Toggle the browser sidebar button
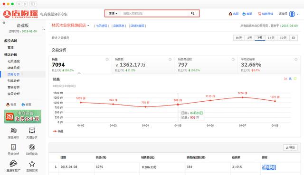 33,4
